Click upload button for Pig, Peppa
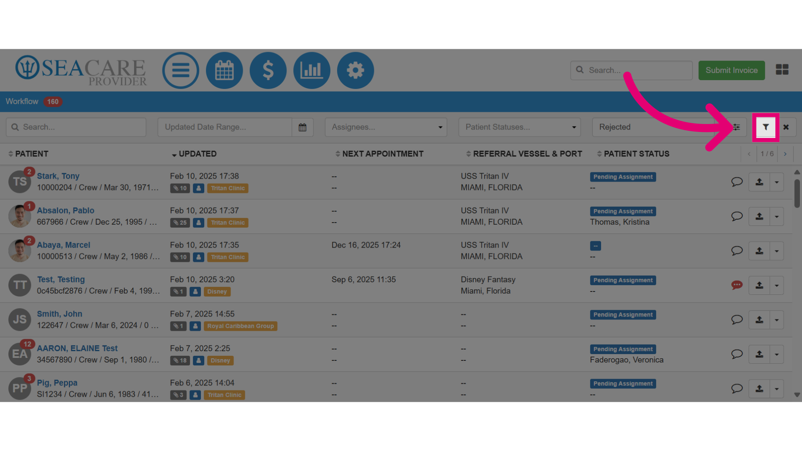Viewport: 802px width, 451px height. click(x=759, y=389)
